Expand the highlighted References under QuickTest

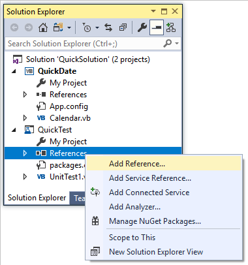click(x=25, y=153)
